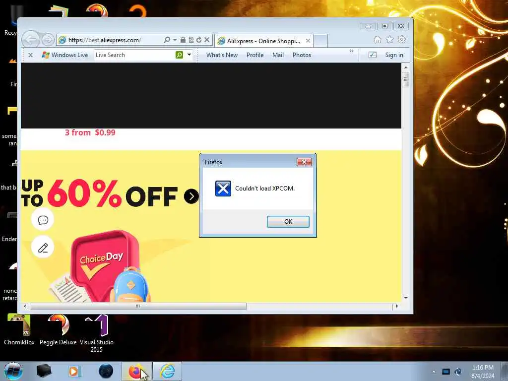This screenshot has height=381, width=508.
Task: Click the pencil feedback floating button
Action: (x=43, y=248)
